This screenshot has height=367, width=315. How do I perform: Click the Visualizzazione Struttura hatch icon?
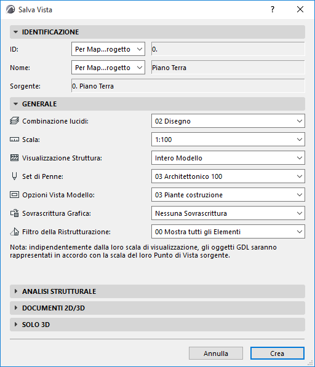(x=14, y=158)
